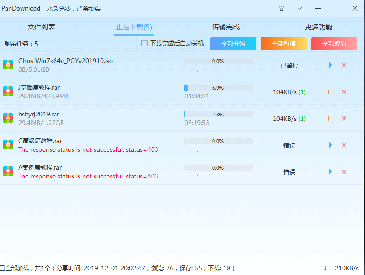This screenshot has width=365, height=275.
Task: Click the 29.4MB/1.22GB size text
Action: pos(41,123)
